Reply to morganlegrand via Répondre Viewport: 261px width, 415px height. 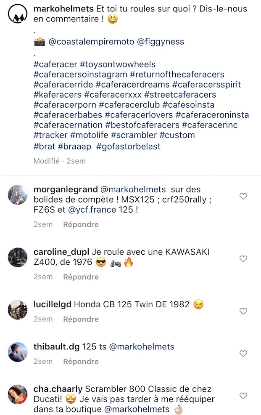(81, 225)
